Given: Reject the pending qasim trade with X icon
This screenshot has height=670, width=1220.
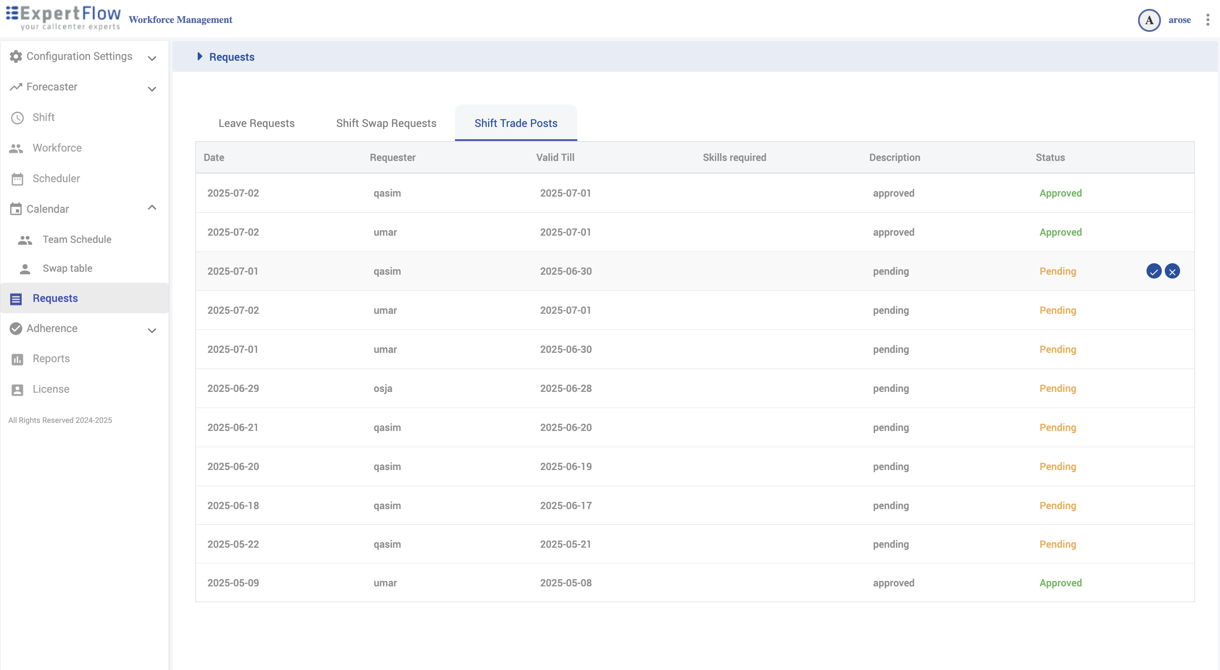Looking at the screenshot, I should 1172,271.
